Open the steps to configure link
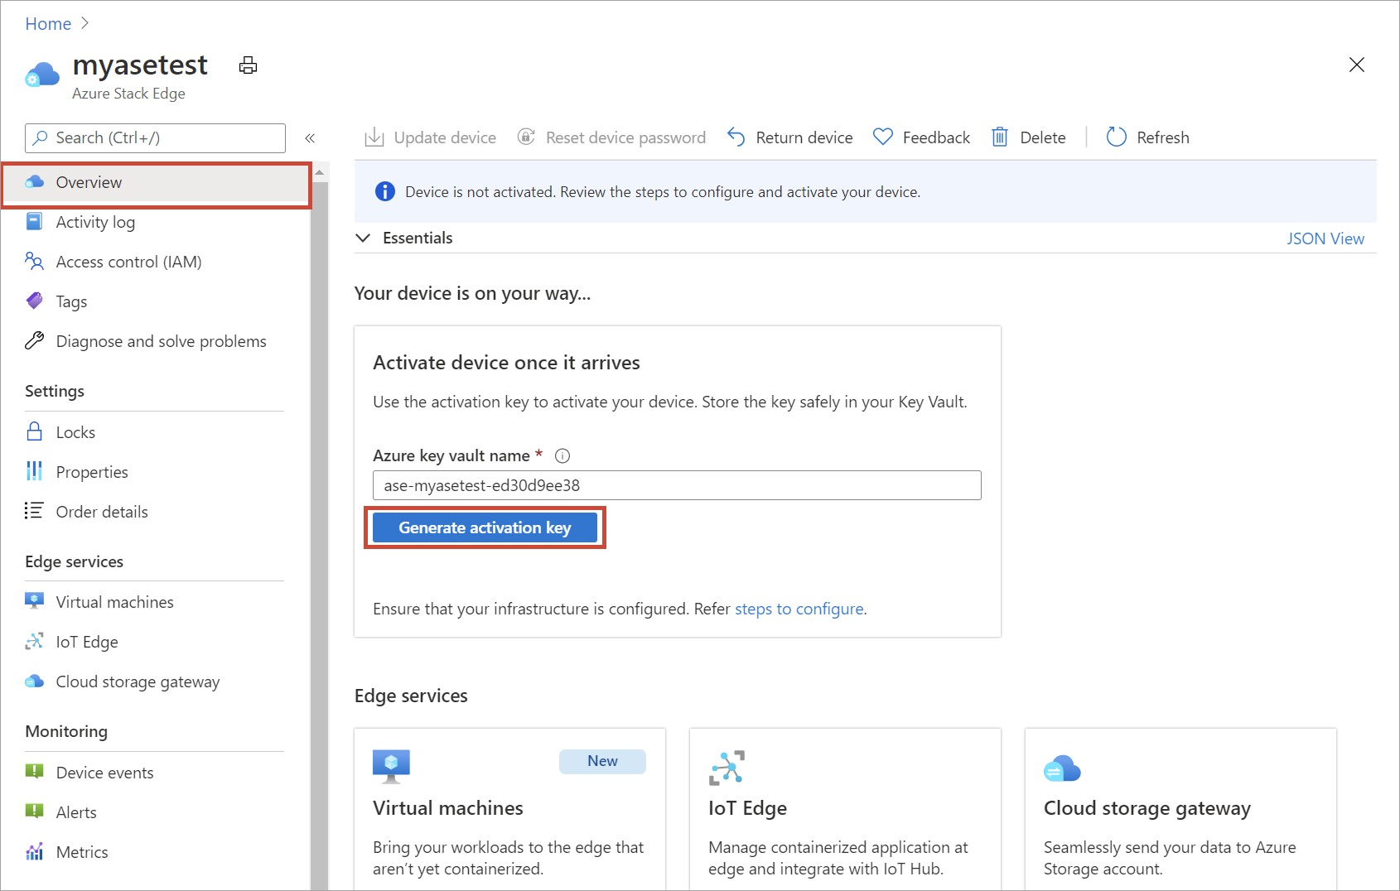This screenshot has width=1400, height=891. pyautogui.click(x=799, y=608)
